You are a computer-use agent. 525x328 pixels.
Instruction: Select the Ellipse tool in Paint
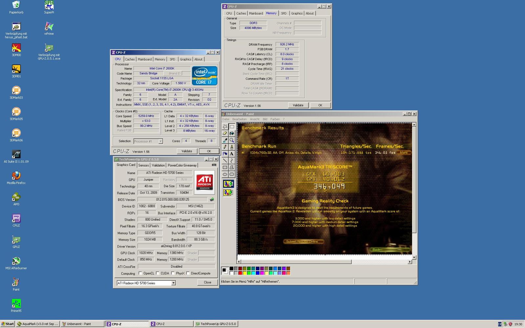click(225, 174)
